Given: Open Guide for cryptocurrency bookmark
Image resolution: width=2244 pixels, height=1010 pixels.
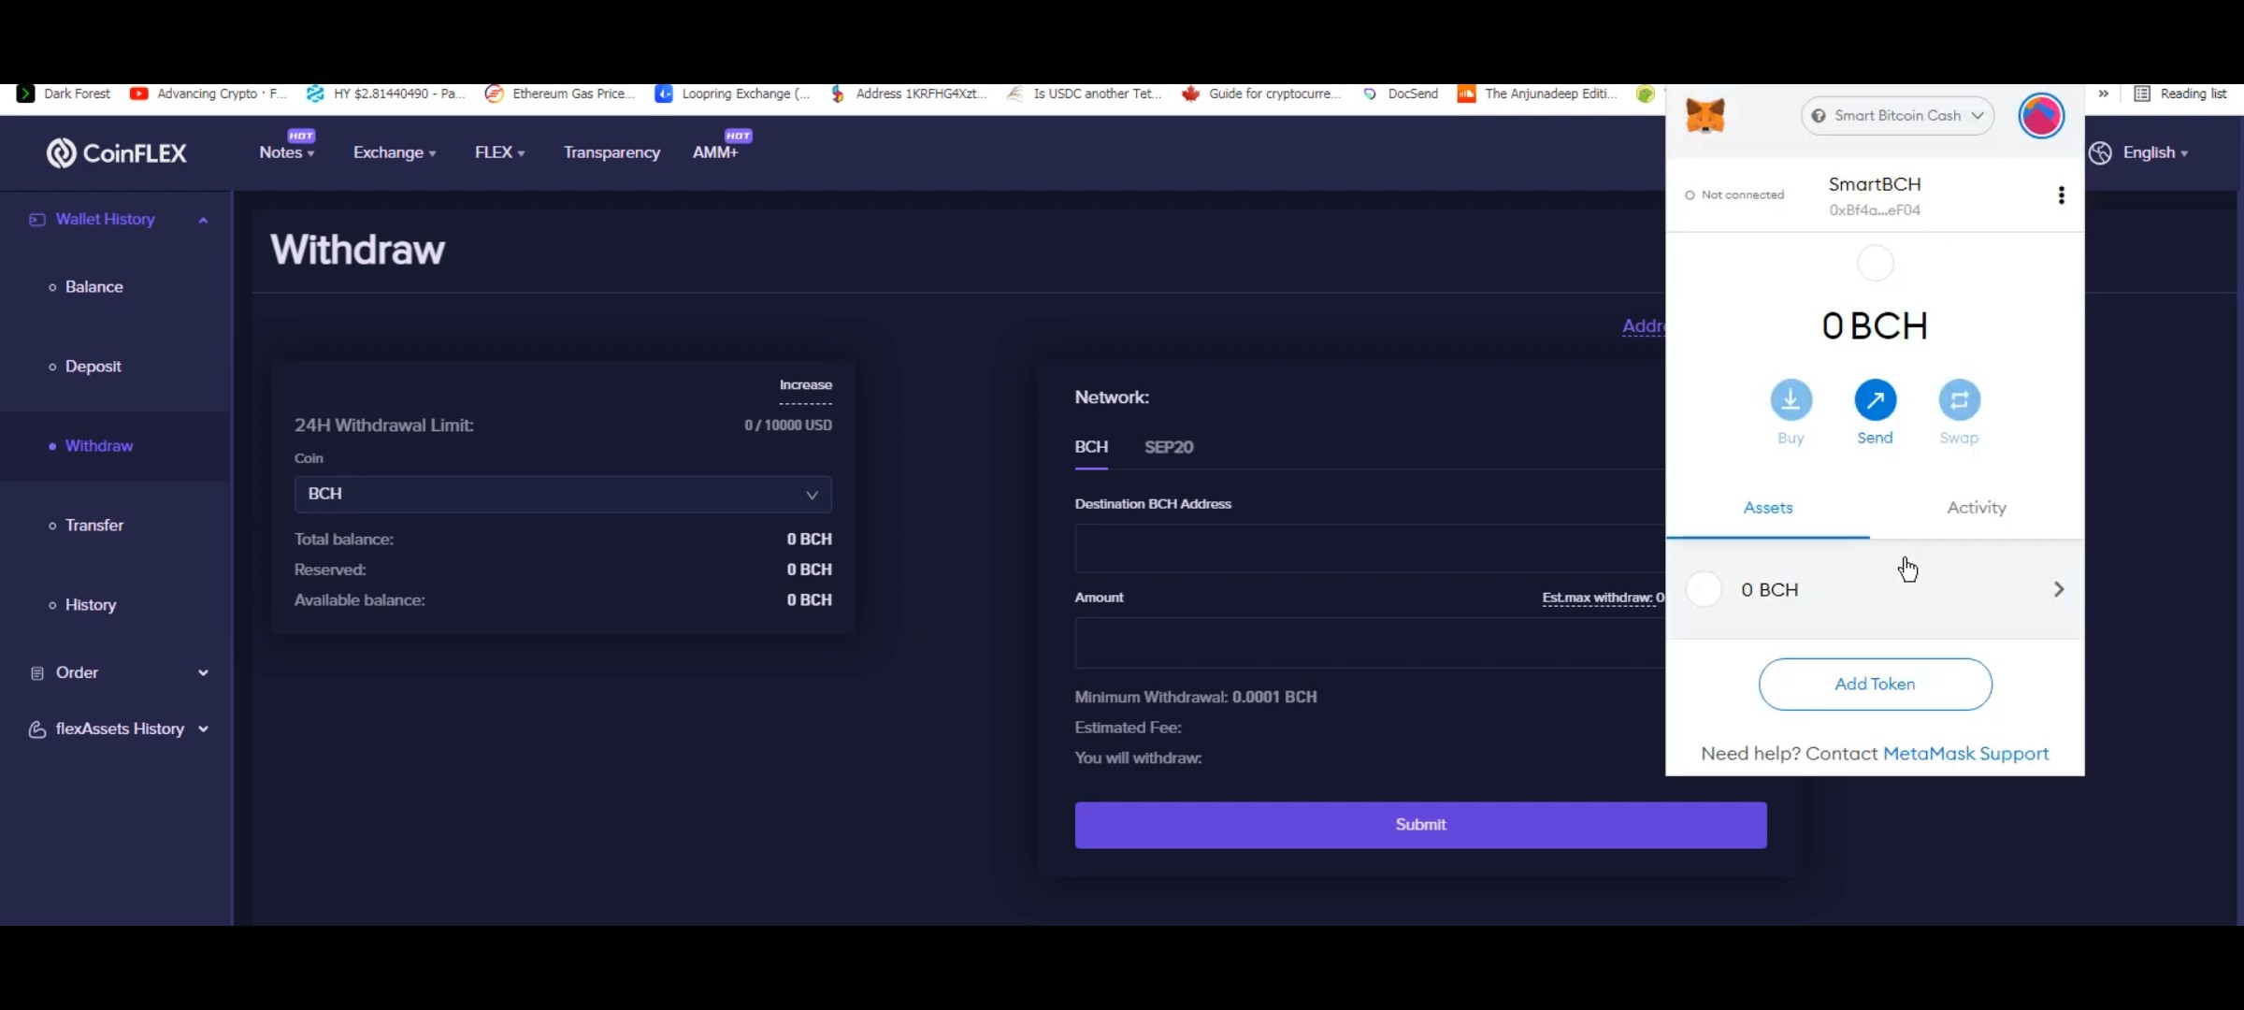Looking at the screenshot, I should (x=1261, y=94).
